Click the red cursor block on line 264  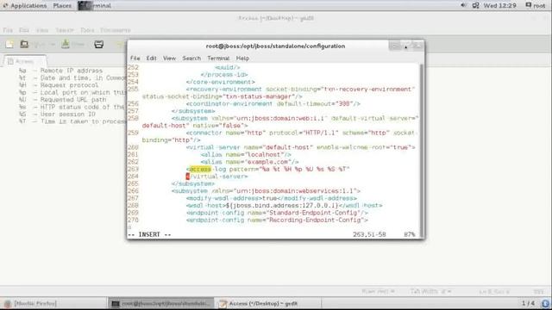pos(188,177)
